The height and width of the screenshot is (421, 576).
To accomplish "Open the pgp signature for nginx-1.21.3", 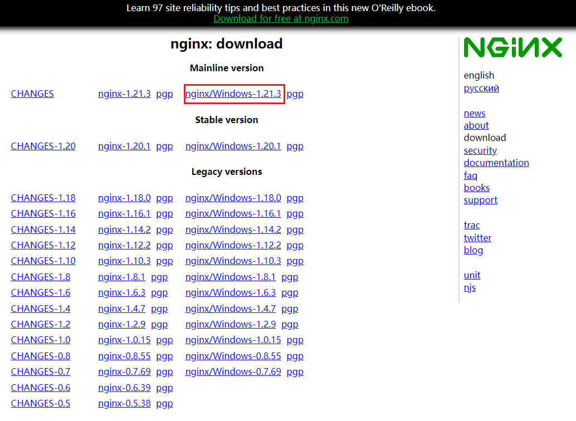I will 164,94.
